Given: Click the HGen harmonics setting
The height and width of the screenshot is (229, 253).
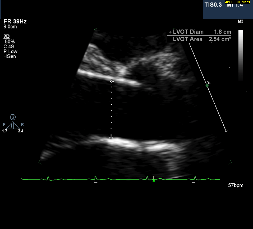Looking at the screenshot, I should 10,56.
